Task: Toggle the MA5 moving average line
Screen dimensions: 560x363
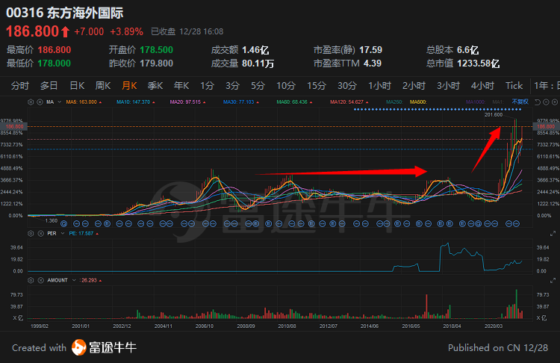Action: pyautogui.click(x=81, y=101)
